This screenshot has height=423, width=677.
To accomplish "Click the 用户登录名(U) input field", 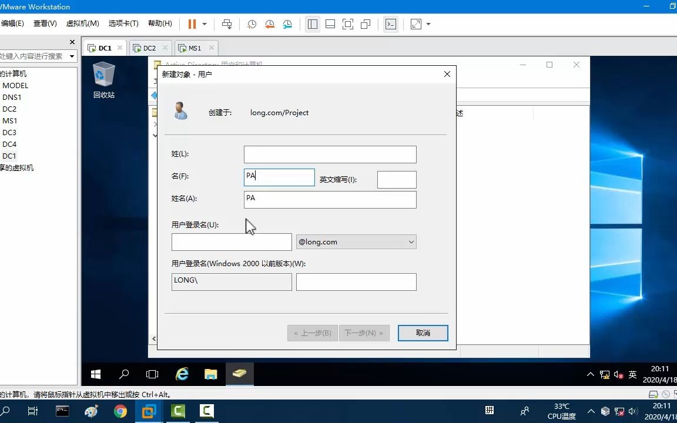I will [x=232, y=242].
